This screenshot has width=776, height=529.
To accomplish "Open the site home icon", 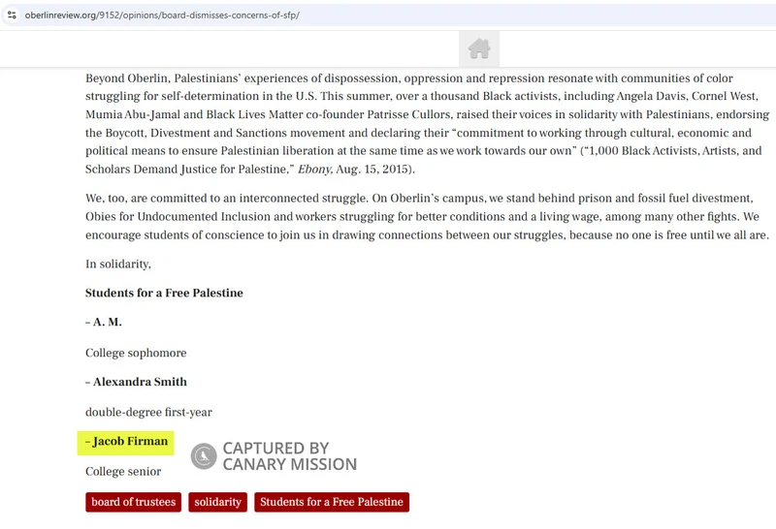I will pyautogui.click(x=479, y=48).
